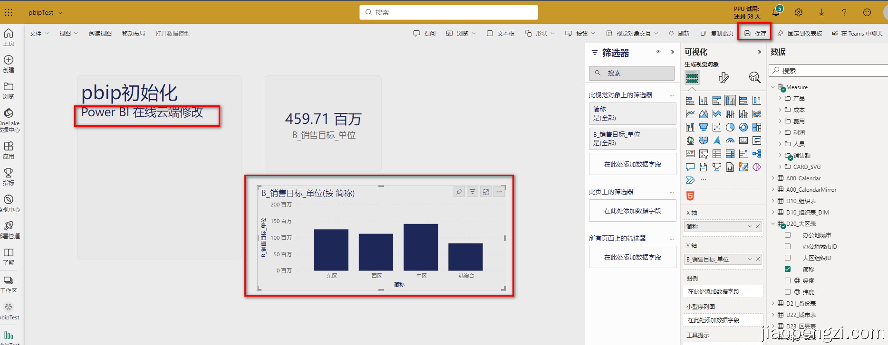
Task: Select the matrix visual
Action: click(x=730, y=154)
